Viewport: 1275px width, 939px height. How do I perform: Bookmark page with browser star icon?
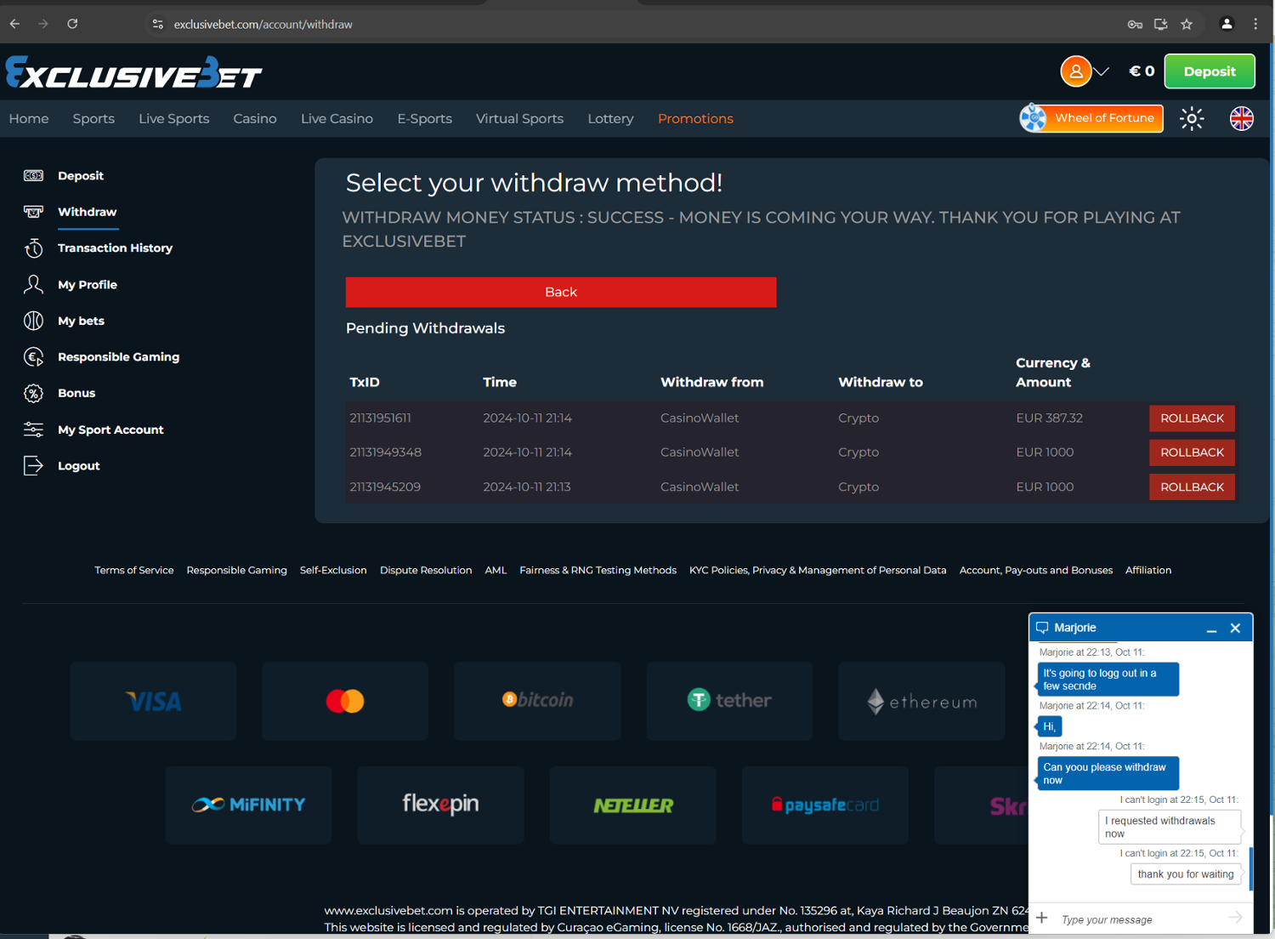1187,25
